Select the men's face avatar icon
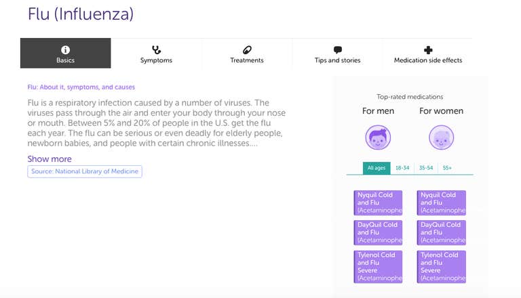The image size is (521, 298). point(378,137)
